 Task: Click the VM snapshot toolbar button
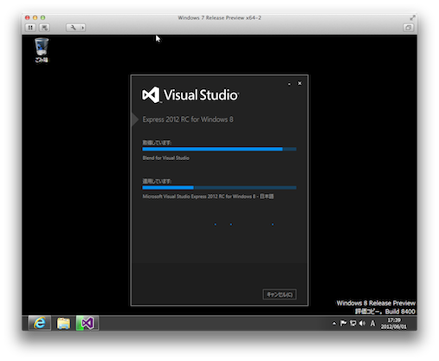(44, 28)
